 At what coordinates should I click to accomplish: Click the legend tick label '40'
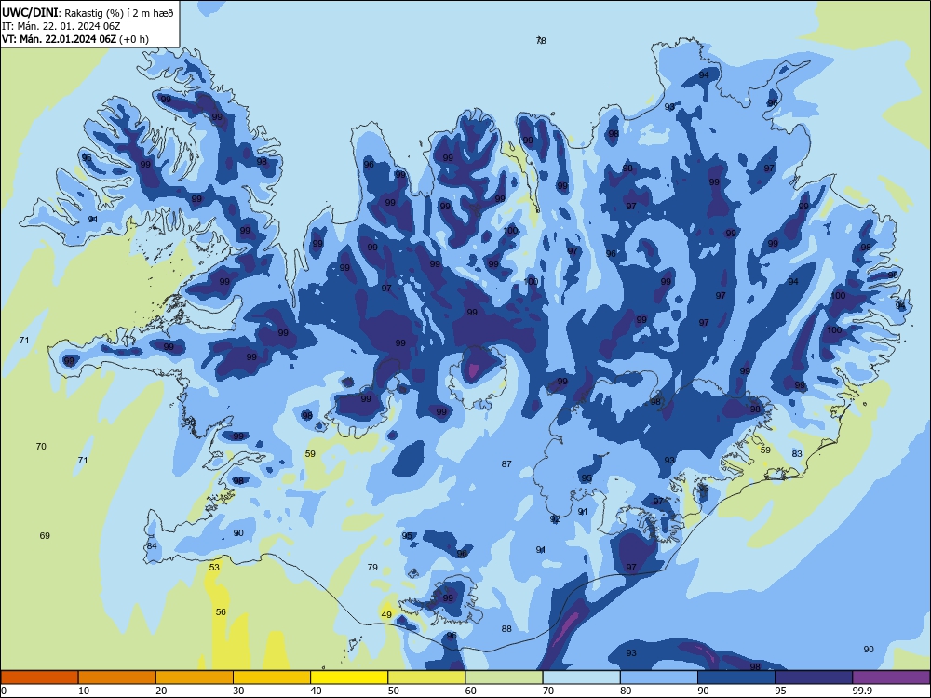(317, 691)
